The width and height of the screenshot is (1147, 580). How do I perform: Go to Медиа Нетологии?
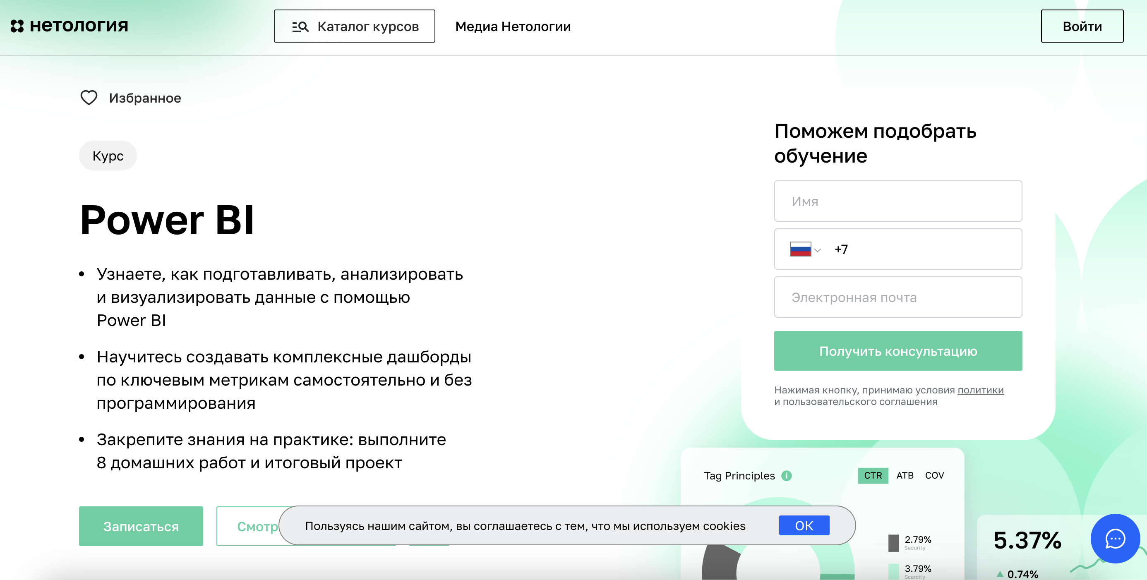click(513, 27)
